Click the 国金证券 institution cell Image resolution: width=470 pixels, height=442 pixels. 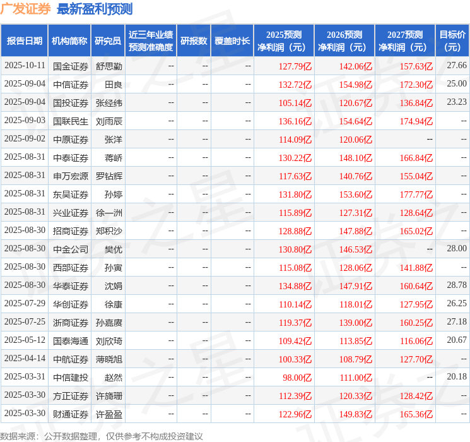point(71,66)
